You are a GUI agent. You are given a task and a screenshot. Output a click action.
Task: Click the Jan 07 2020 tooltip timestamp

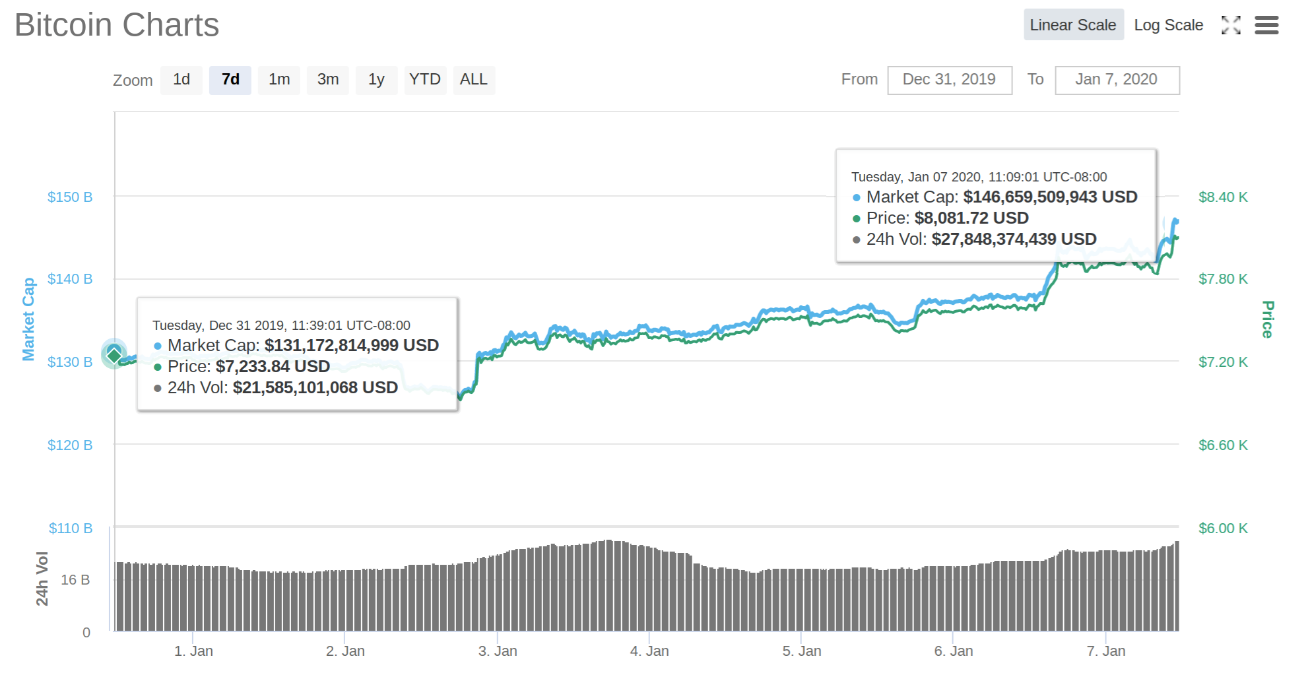pos(979,177)
